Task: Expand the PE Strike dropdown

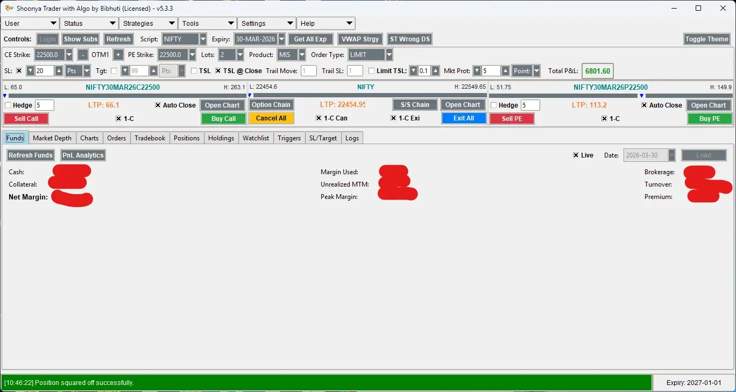Action: pyautogui.click(x=193, y=55)
